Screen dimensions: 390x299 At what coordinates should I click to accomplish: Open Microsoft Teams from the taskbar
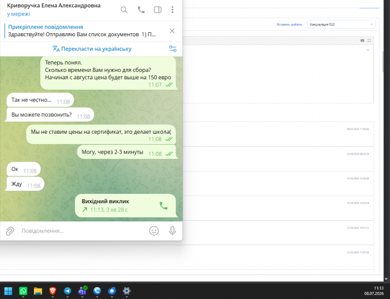pyautogui.click(x=82, y=291)
